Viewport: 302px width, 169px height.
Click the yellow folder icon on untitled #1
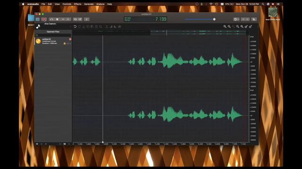[x=65, y=44]
